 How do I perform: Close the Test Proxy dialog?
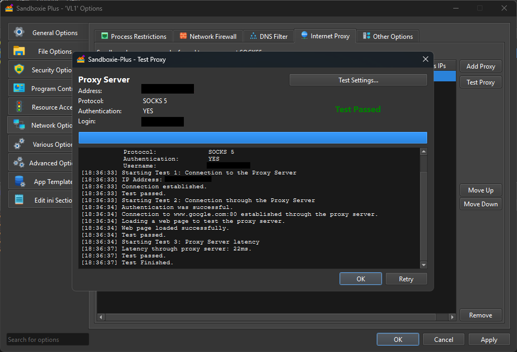point(425,60)
